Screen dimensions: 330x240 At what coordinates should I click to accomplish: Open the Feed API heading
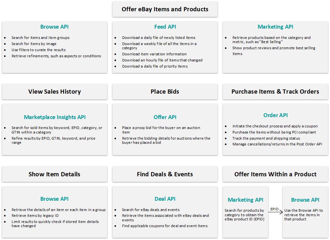(x=165, y=27)
